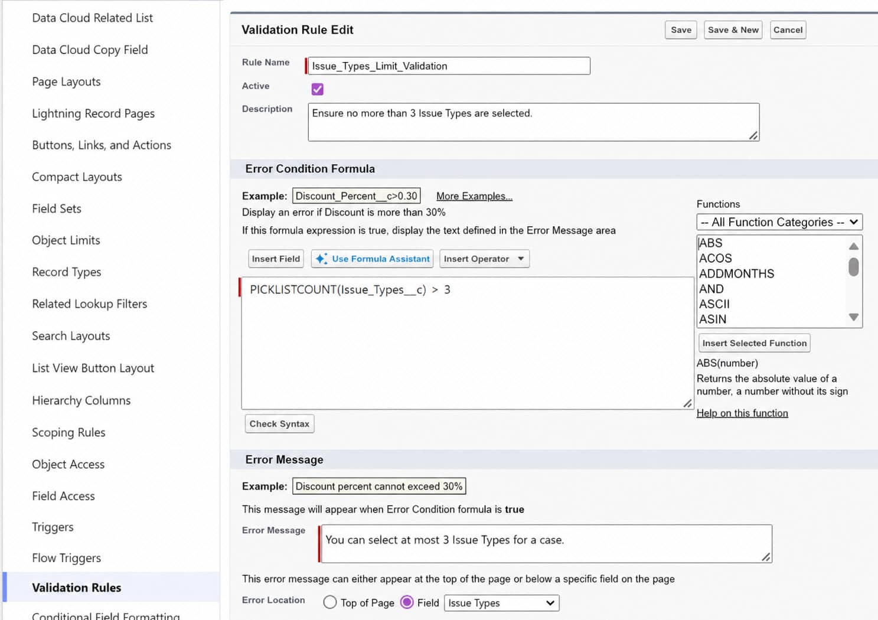The width and height of the screenshot is (878, 620).
Task: Select Top of Page error location
Action: click(330, 602)
